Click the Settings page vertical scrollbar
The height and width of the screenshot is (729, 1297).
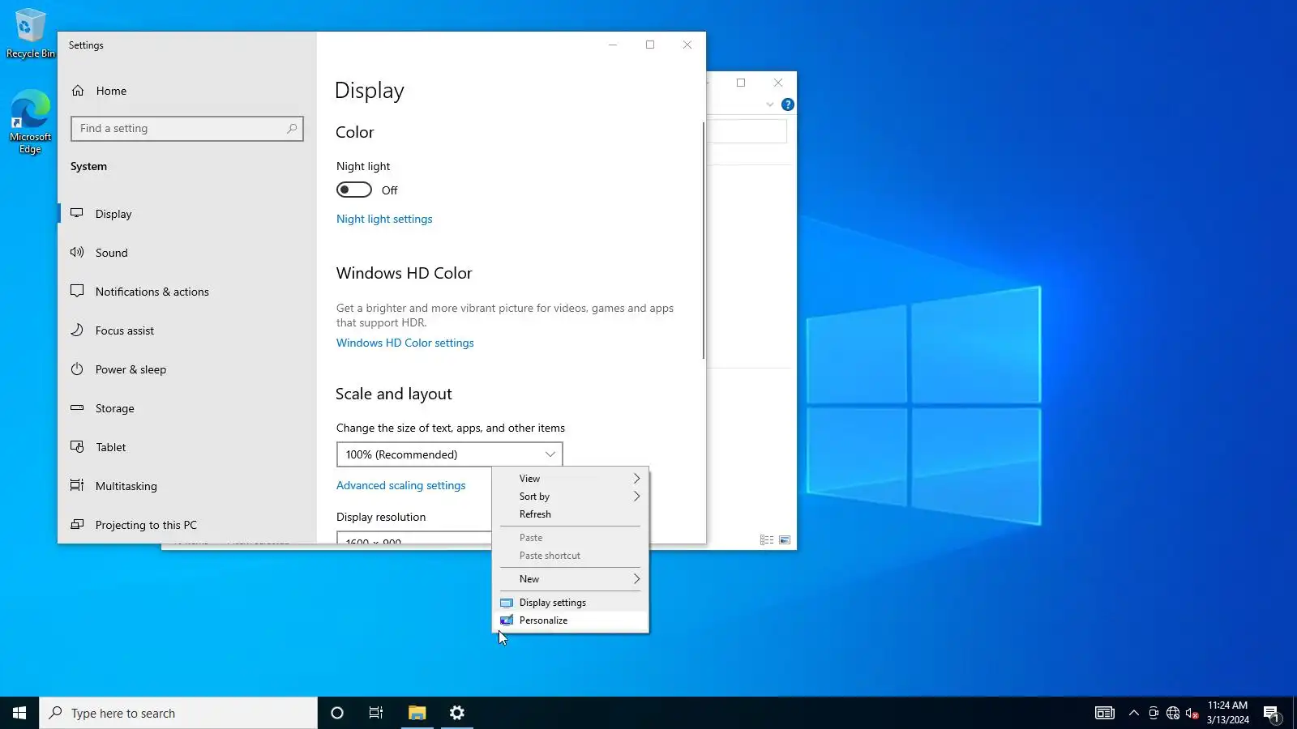[x=704, y=241]
